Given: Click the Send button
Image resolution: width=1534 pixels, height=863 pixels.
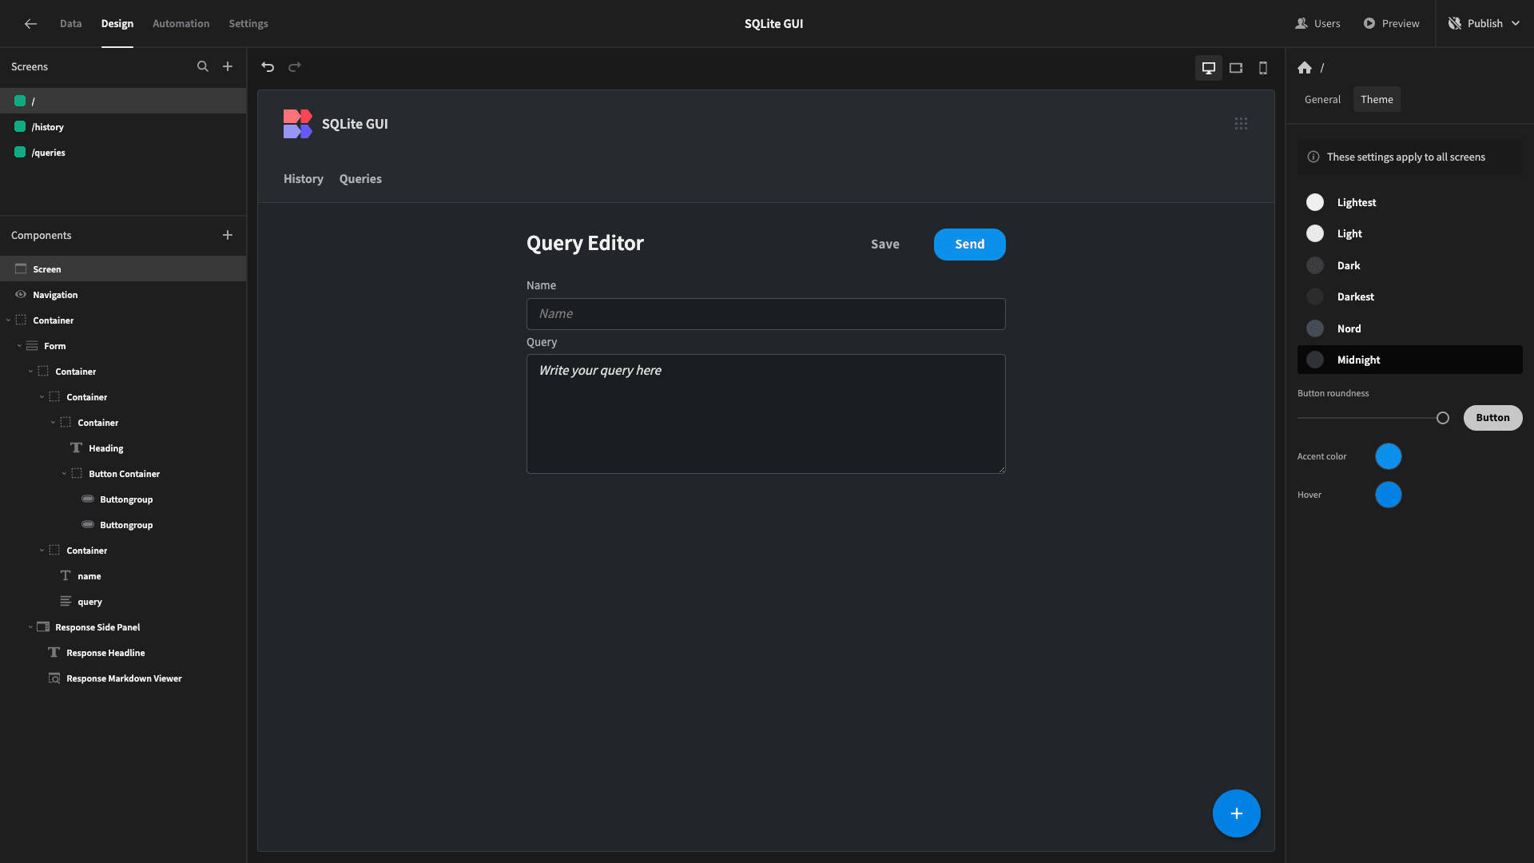Looking at the screenshot, I should pos(970,245).
